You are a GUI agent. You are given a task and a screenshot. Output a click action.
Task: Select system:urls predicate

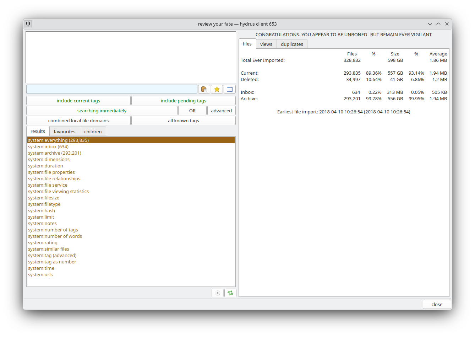(131, 274)
